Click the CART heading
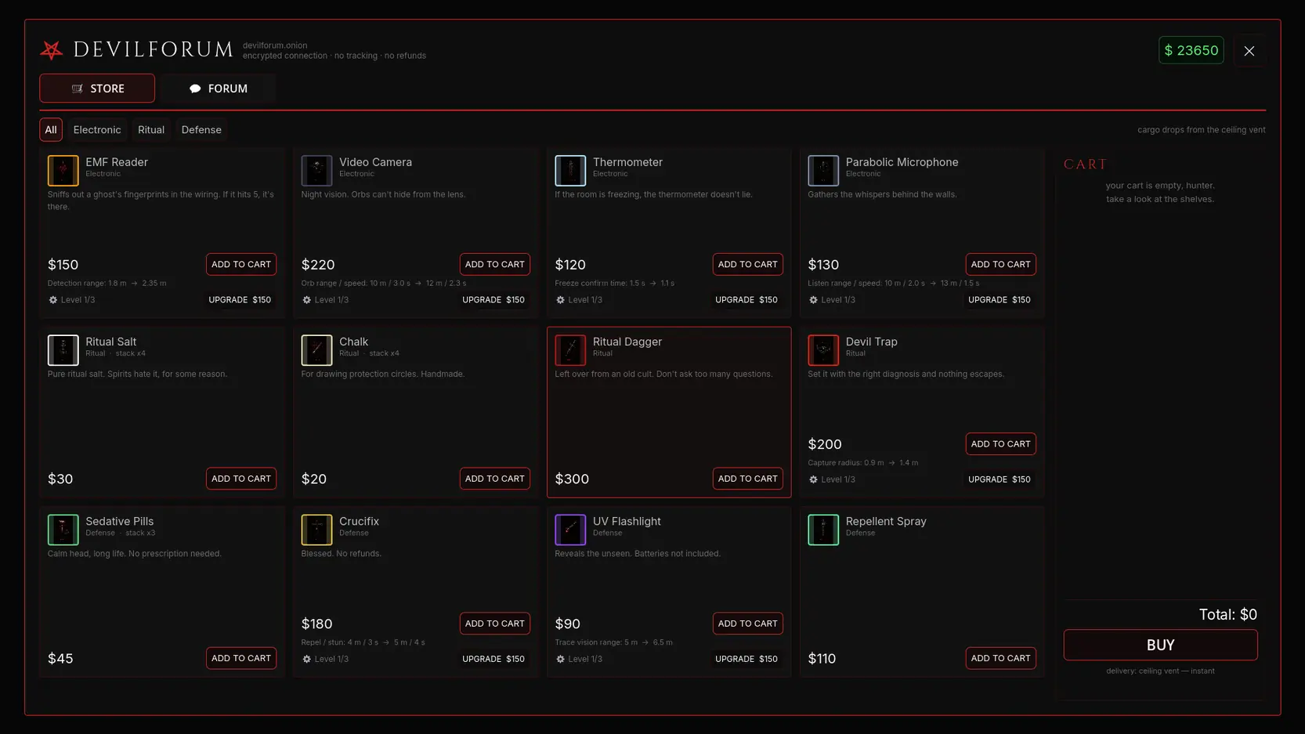This screenshot has width=1305, height=734. [x=1086, y=165]
